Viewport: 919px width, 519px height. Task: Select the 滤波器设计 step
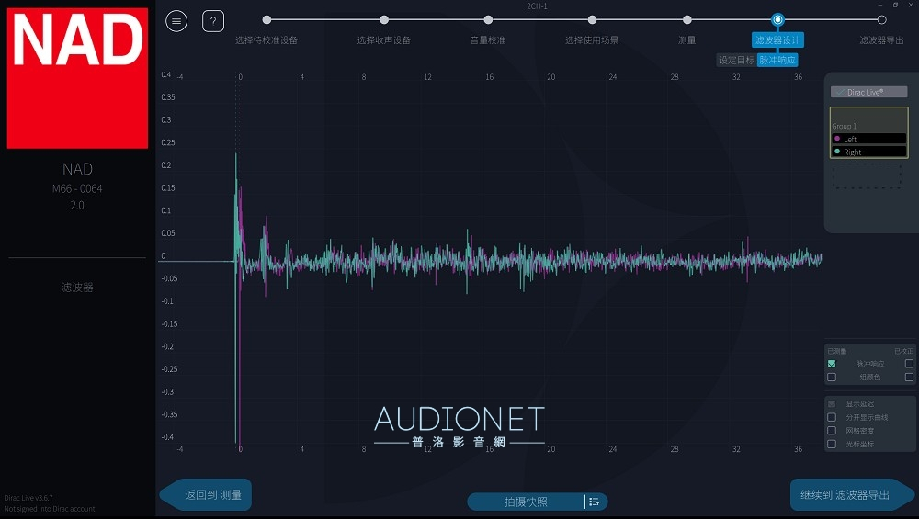point(777,39)
